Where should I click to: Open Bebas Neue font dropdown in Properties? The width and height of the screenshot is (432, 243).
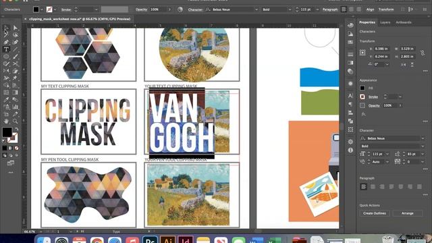(x=423, y=138)
